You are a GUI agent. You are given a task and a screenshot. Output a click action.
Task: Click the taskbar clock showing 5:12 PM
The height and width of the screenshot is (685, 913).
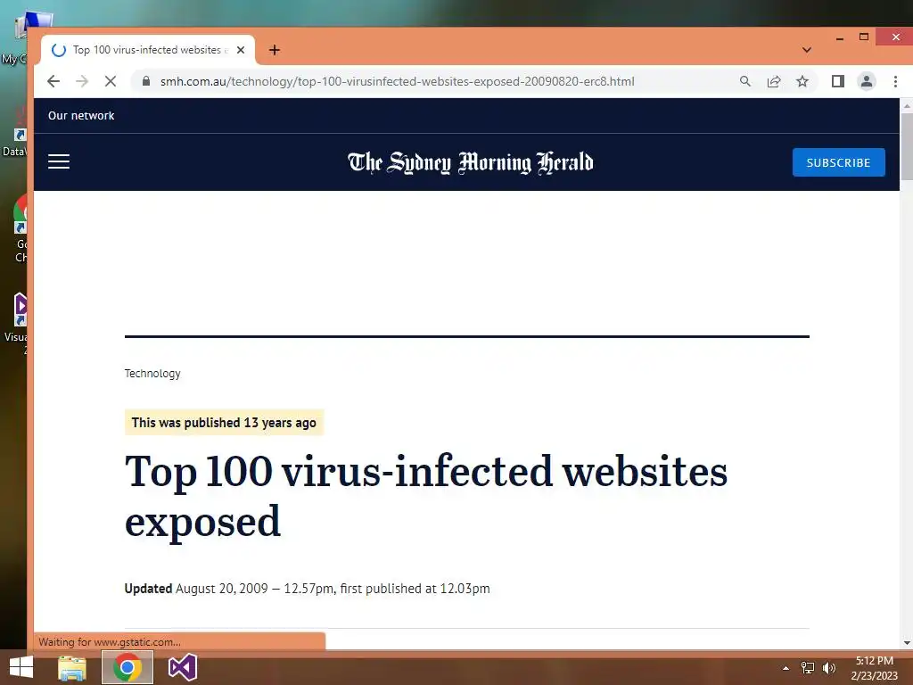(874, 668)
